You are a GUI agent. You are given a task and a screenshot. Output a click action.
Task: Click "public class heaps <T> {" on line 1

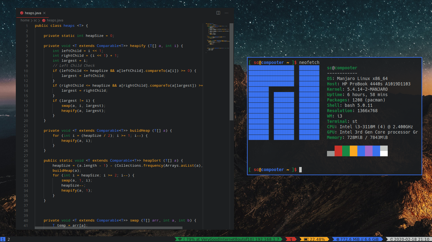point(61,26)
